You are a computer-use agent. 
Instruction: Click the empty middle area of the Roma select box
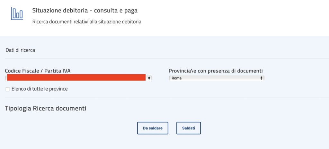220,78
